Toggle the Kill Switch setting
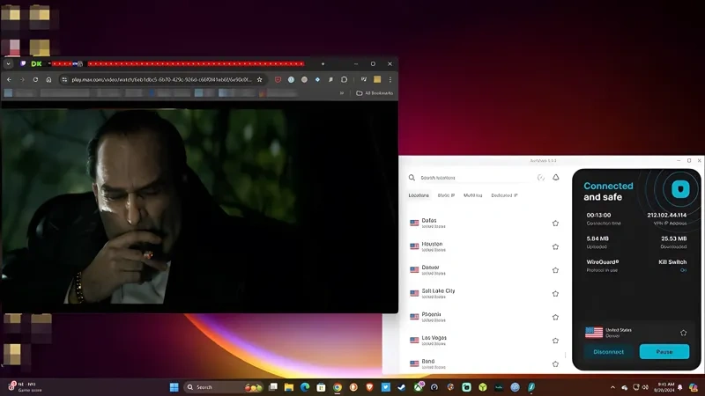Viewport: 705px width, 396px height. [682, 270]
